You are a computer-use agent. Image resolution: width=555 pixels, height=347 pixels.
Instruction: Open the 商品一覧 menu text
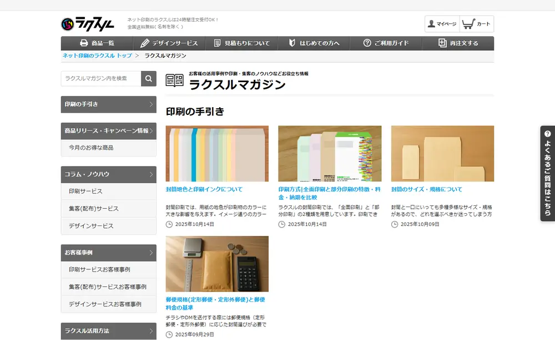103,43
